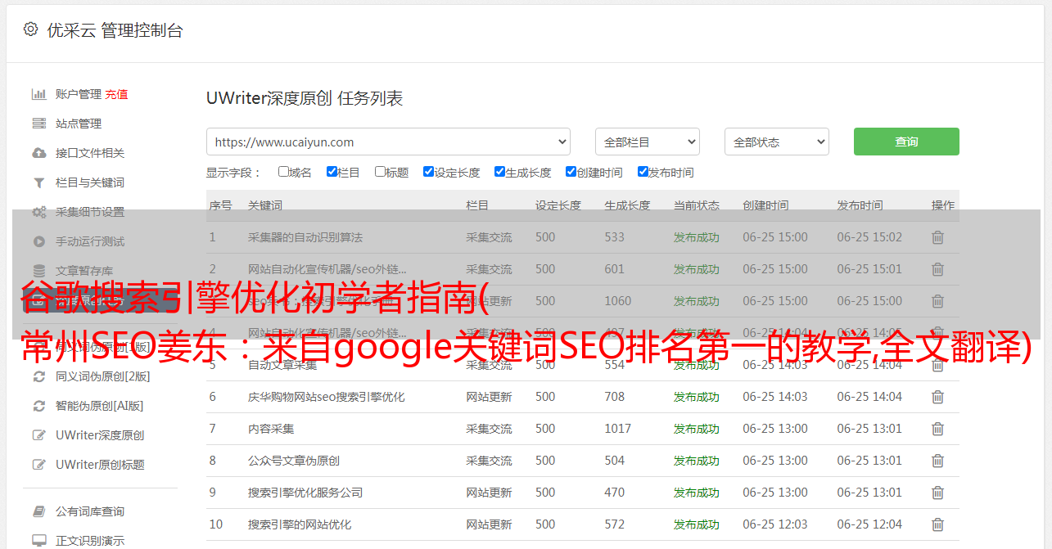Click keyword 内容采集

pyautogui.click(x=271, y=429)
